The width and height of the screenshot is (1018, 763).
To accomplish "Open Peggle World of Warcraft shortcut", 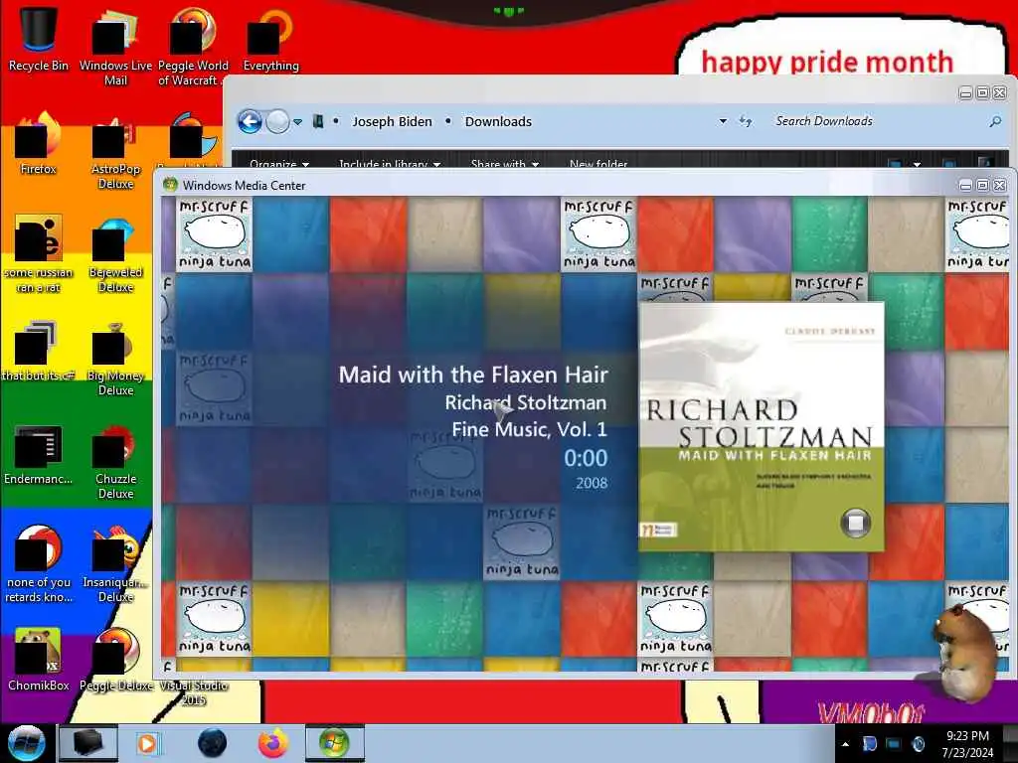I will pos(193,47).
